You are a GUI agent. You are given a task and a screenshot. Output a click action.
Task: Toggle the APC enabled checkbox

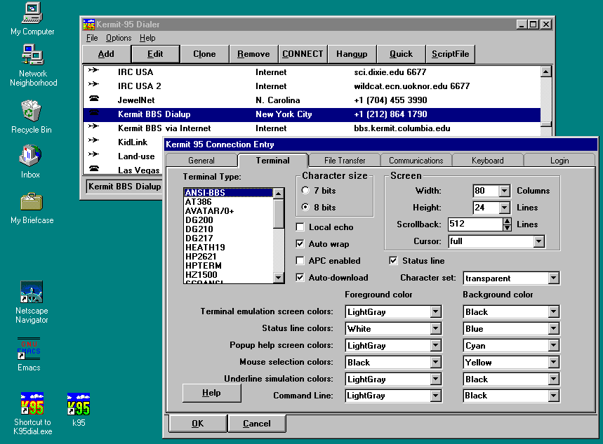300,261
